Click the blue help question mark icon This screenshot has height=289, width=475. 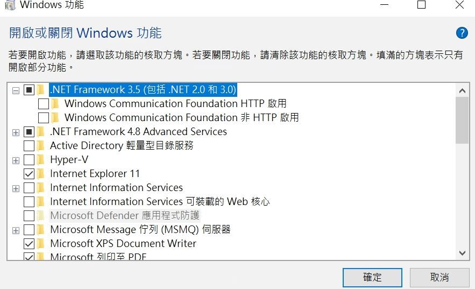[x=462, y=33]
